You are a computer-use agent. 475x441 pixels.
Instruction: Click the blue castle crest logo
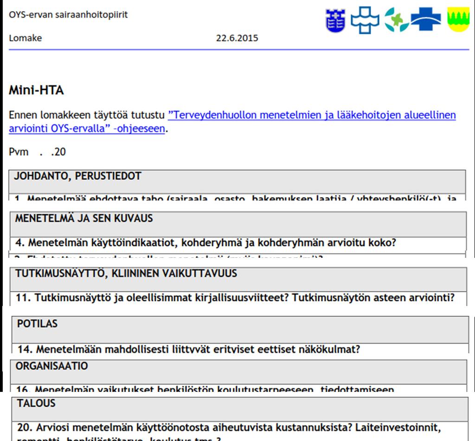(335, 21)
